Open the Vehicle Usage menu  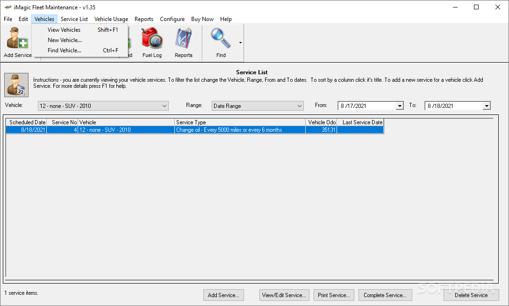click(x=111, y=19)
